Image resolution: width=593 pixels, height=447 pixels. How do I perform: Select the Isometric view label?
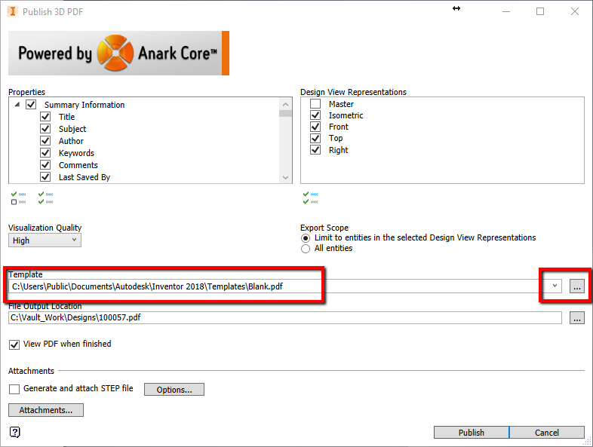tap(346, 115)
